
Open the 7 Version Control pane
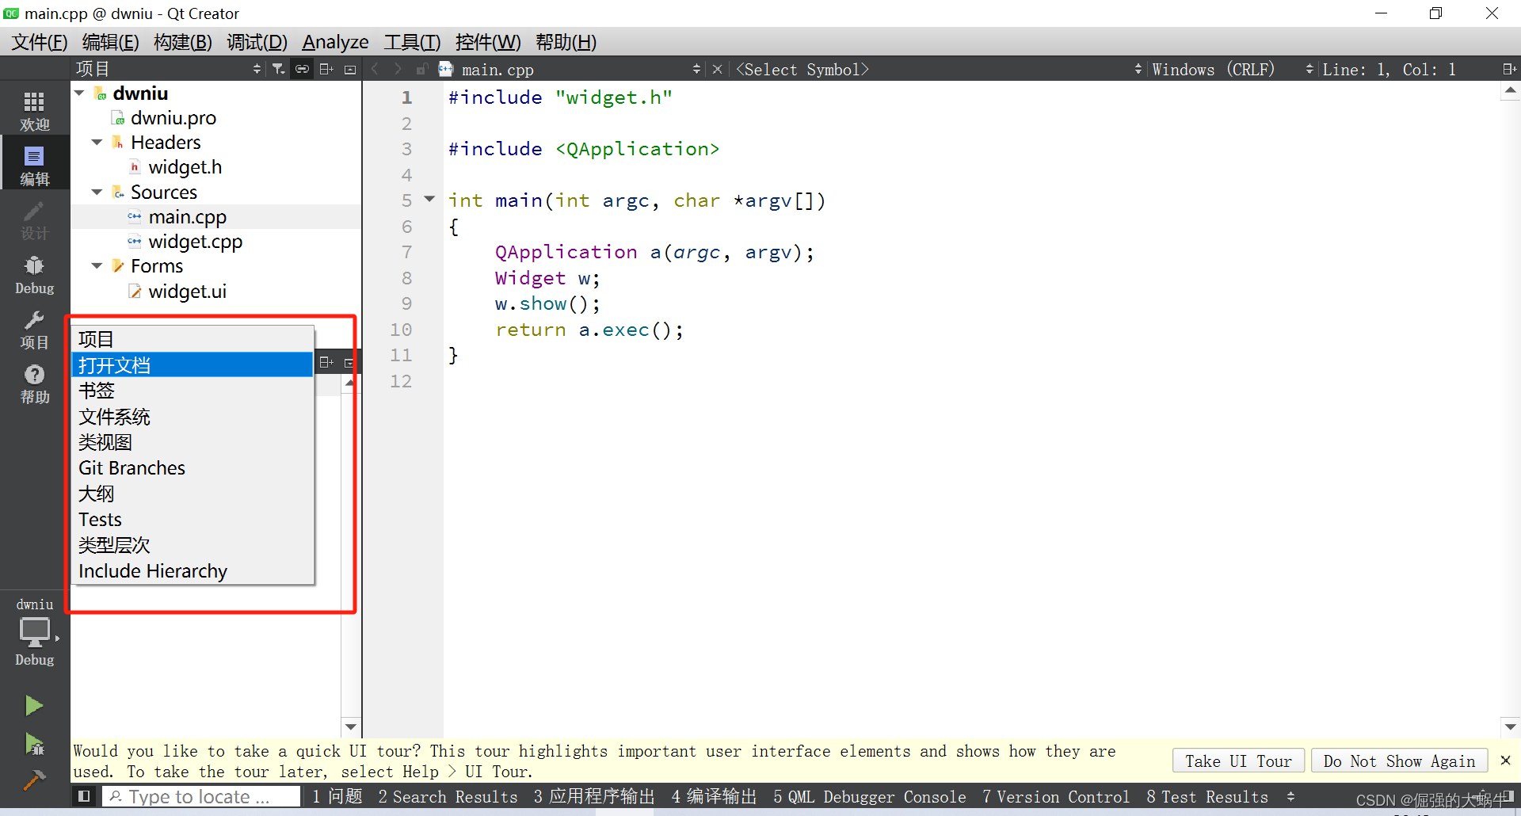(1056, 797)
